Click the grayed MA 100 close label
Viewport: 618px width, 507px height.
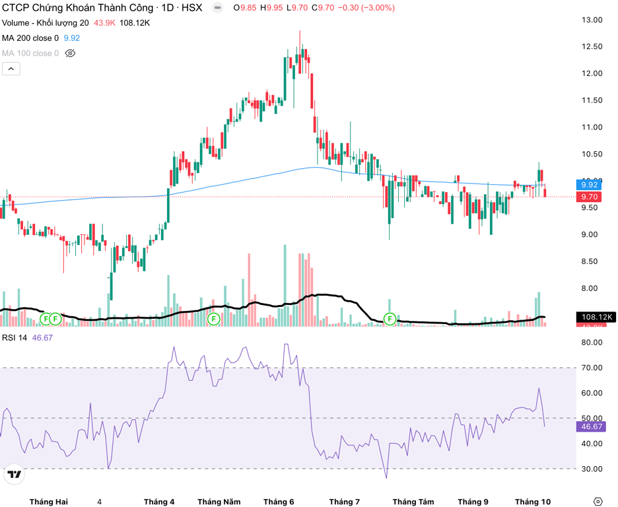click(x=30, y=53)
